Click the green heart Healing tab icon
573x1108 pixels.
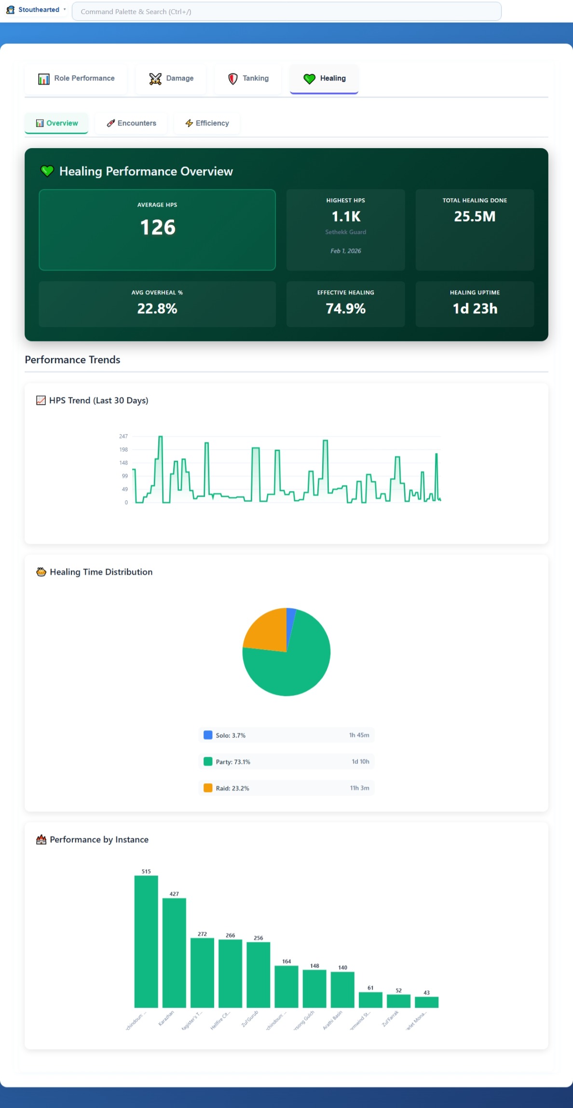coord(309,79)
